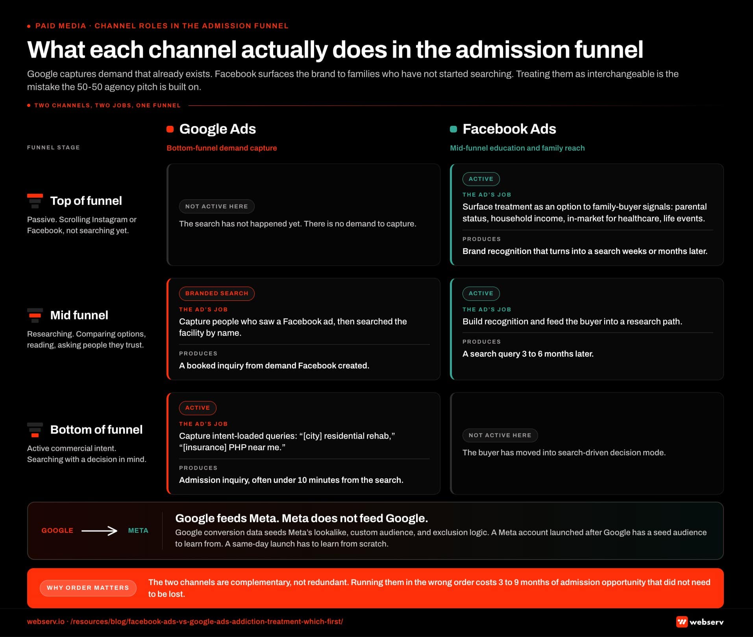Click 'A booked inquiry from demand Facebook created.'
753x637 pixels.
coord(274,366)
